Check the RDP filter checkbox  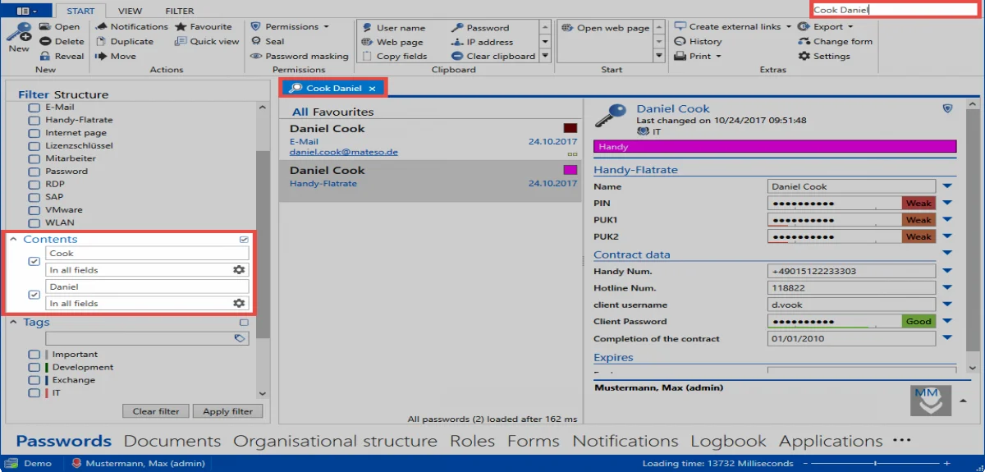pyautogui.click(x=34, y=185)
